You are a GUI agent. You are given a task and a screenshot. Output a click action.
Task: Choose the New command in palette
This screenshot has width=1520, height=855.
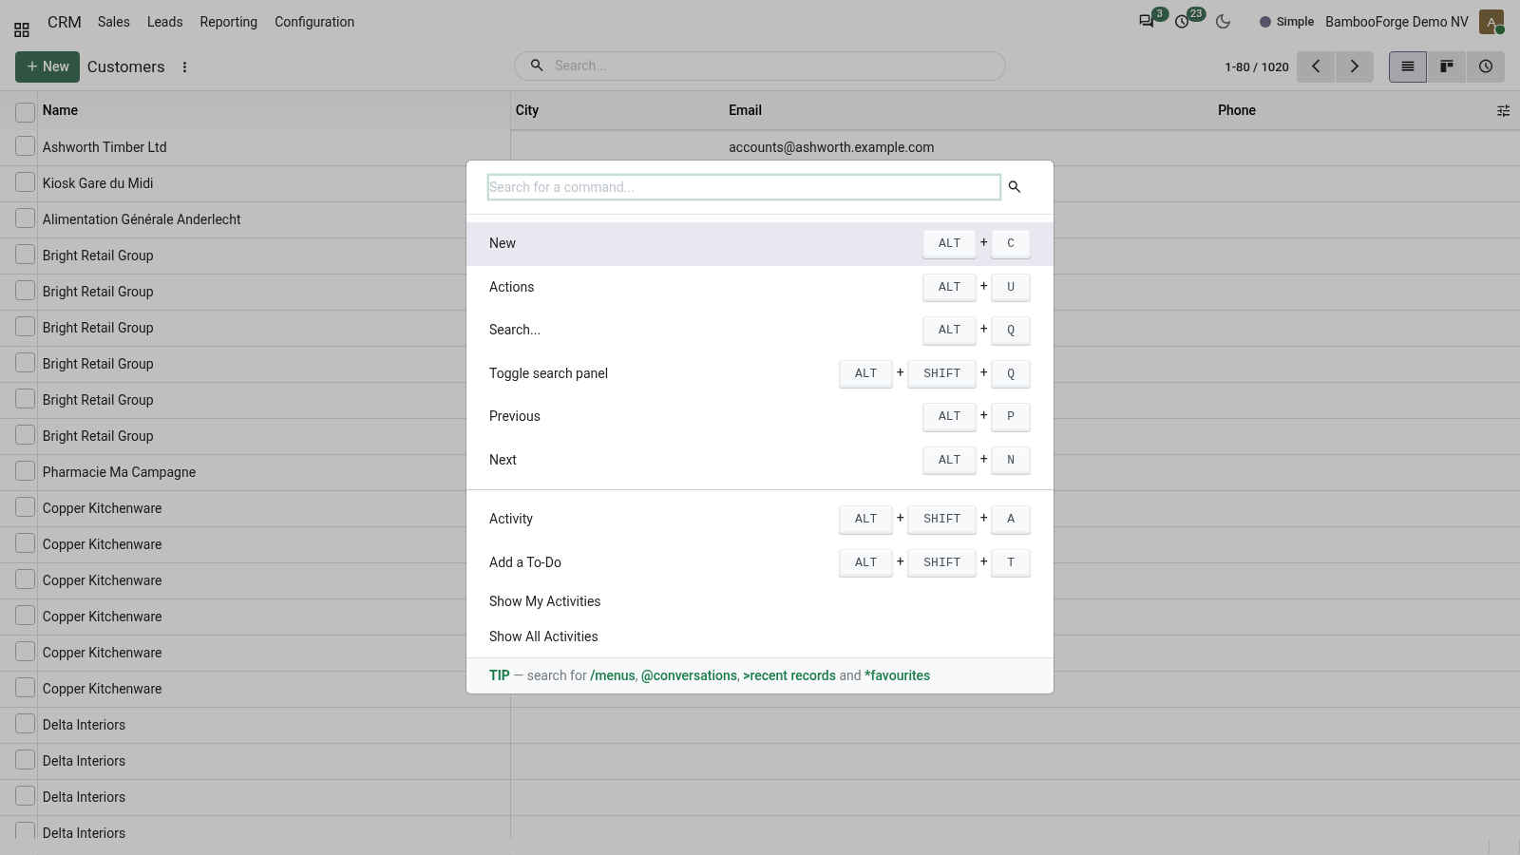(x=760, y=243)
